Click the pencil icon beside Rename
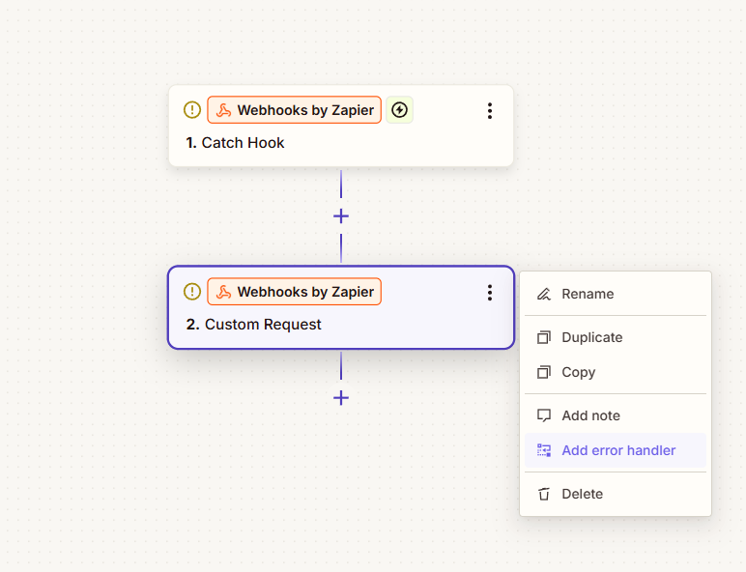 [544, 294]
